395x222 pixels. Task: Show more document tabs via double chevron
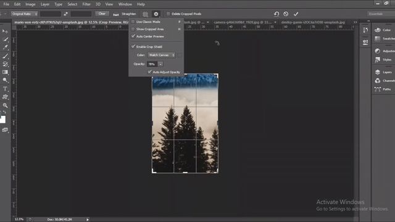tap(355, 22)
